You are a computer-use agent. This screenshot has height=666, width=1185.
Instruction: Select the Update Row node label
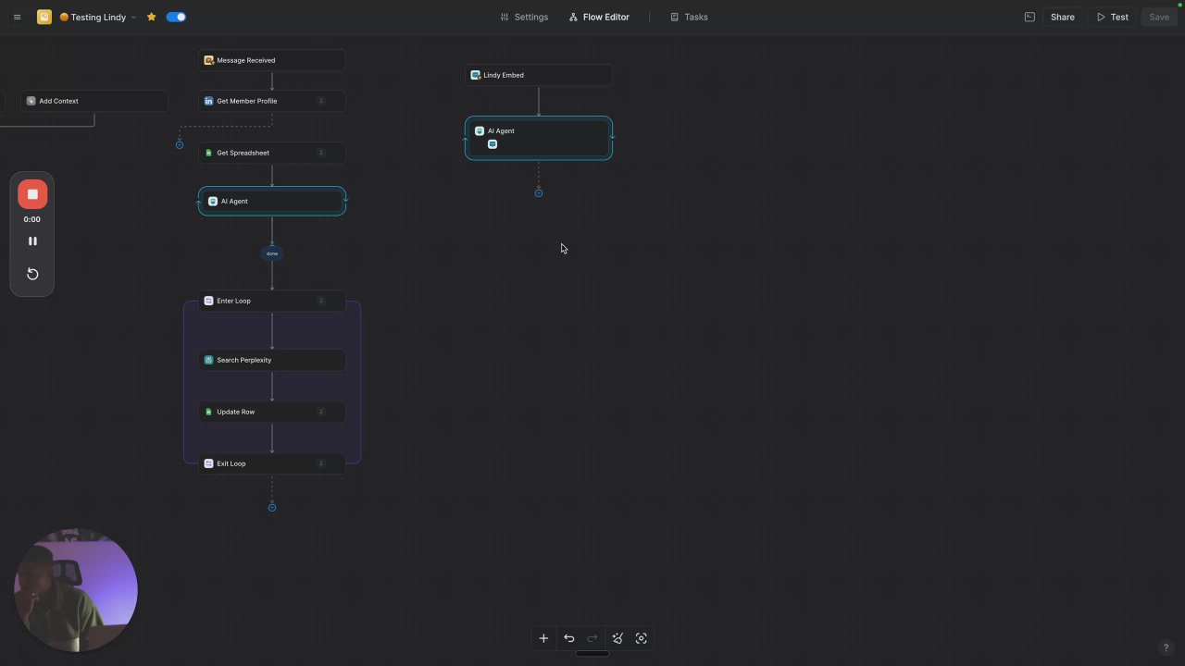[235, 412]
